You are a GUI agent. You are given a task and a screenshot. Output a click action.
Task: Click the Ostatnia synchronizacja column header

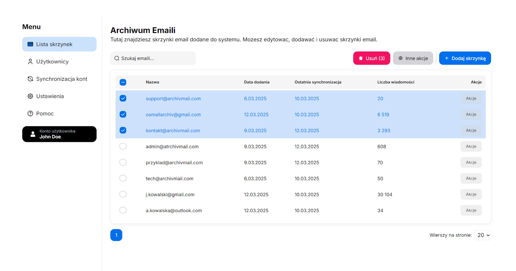(x=318, y=82)
